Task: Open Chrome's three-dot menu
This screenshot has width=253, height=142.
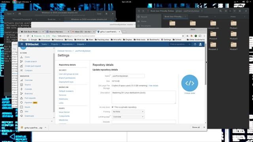Action: tap(204, 36)
